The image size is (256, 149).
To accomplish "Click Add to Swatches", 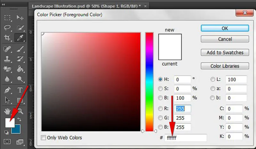I will 225,52.
